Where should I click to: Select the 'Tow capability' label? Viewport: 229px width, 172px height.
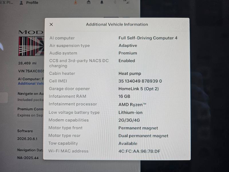coord(63,143)
